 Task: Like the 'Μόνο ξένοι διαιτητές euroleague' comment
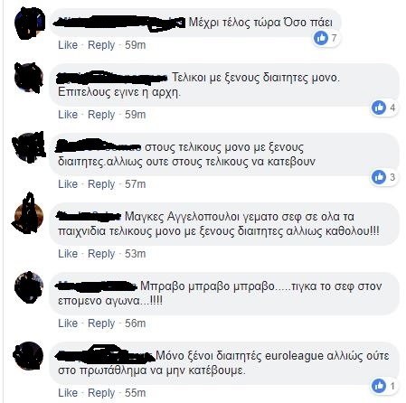tap(68, 393)
